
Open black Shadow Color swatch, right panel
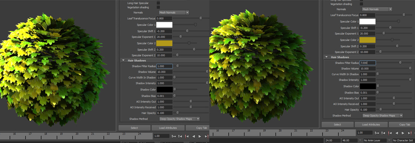[367, 86]
